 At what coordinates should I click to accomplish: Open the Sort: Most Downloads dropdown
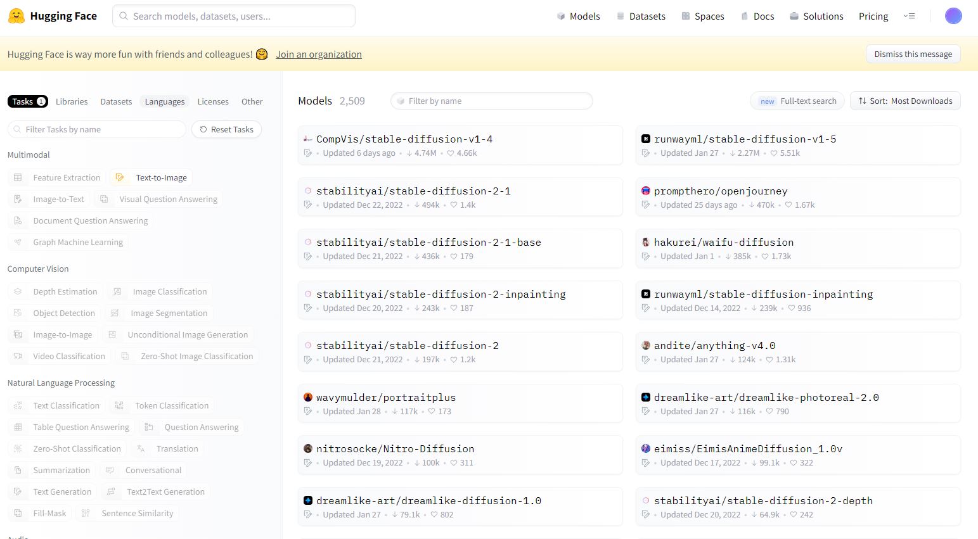point(905,101)
